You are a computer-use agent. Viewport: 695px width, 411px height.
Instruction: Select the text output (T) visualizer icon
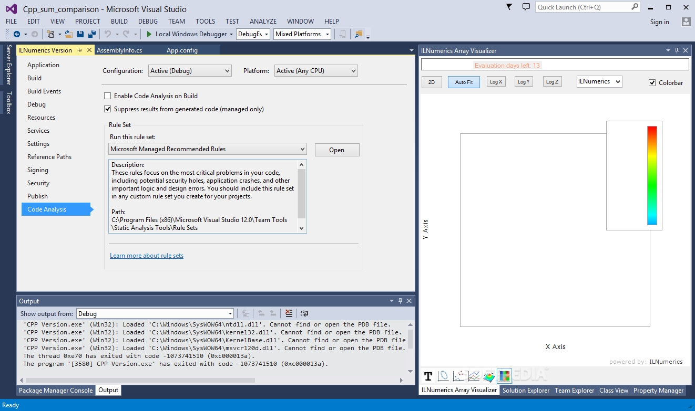point(428,376)
